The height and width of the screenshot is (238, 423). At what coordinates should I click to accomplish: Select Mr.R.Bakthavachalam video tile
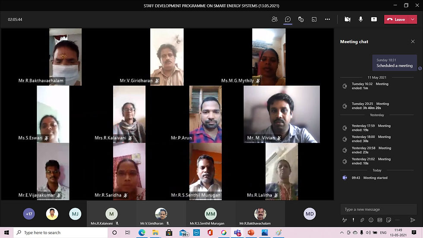click(x=65, y=57)
